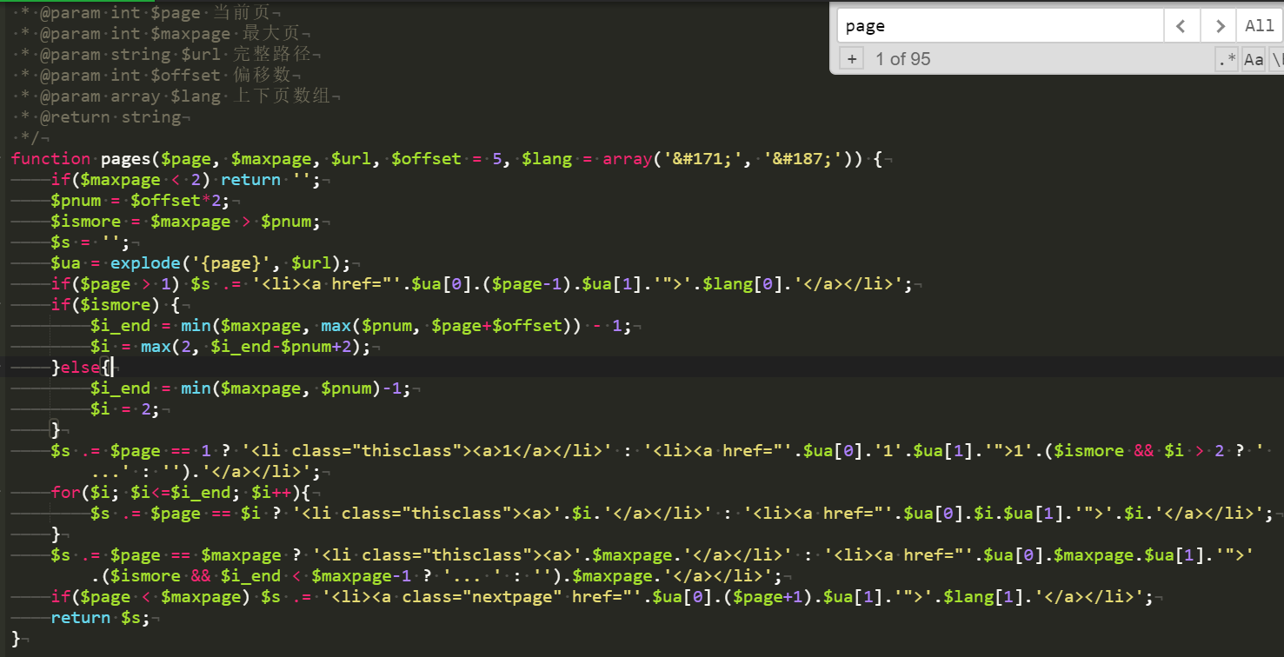Toggle whole-word matching (\b)
Image resolution: width=1284 pixels, height=657 pixels.
coord(1276,59)
